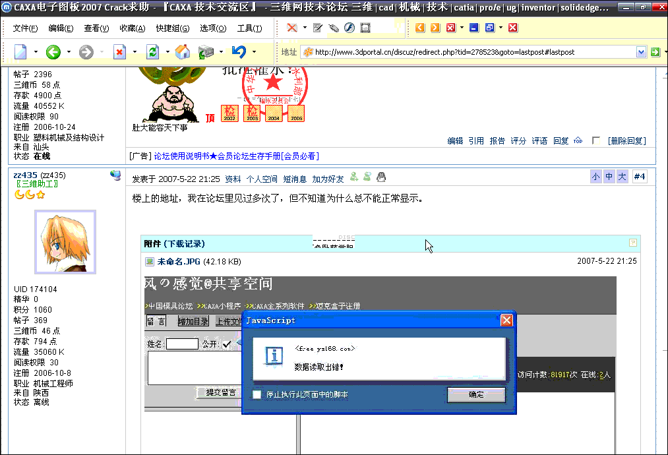
Task: Click the 下载记录 link in attachment header
Action: click(x=185, y=244)
